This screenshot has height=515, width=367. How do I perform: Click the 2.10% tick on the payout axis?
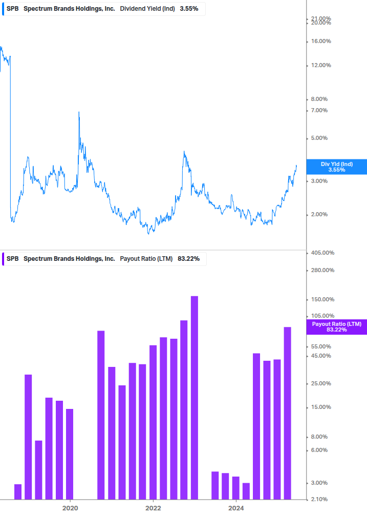click(319, 499)
